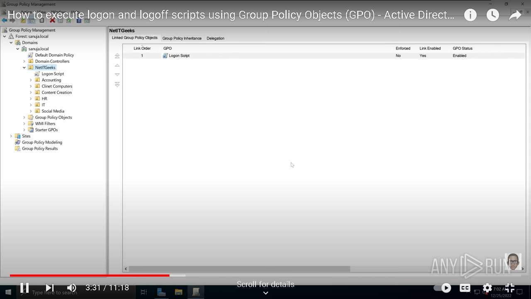Viewport: 531px width, 299px height.
Task: Select Default Domain Policy in tree
Action: coord(54,55)
